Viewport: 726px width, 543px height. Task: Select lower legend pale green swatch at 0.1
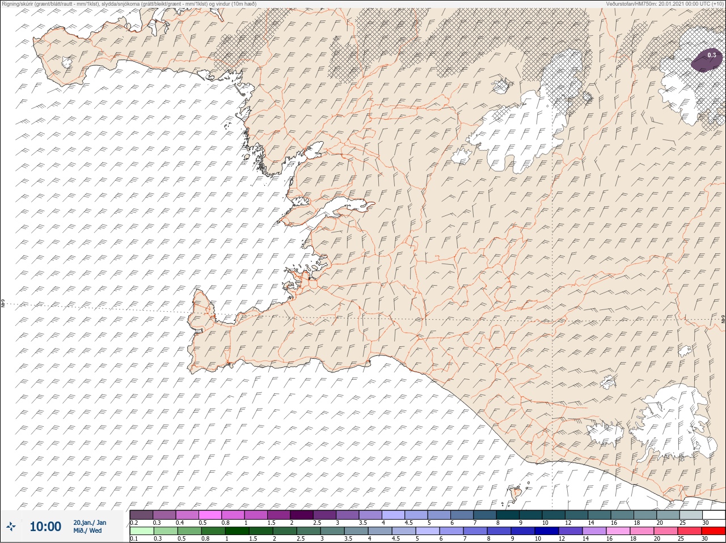pyautogui.click(x=142, y=531)
